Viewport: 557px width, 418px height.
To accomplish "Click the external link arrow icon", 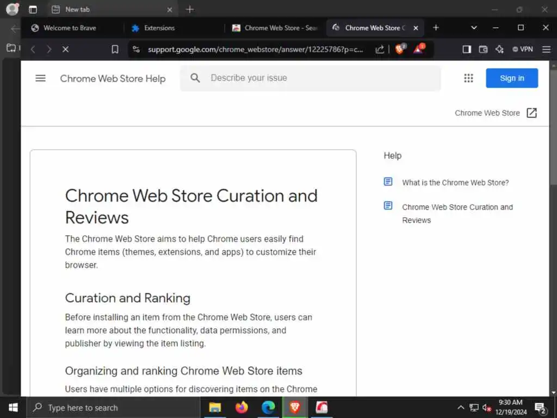I will point(531,113).
